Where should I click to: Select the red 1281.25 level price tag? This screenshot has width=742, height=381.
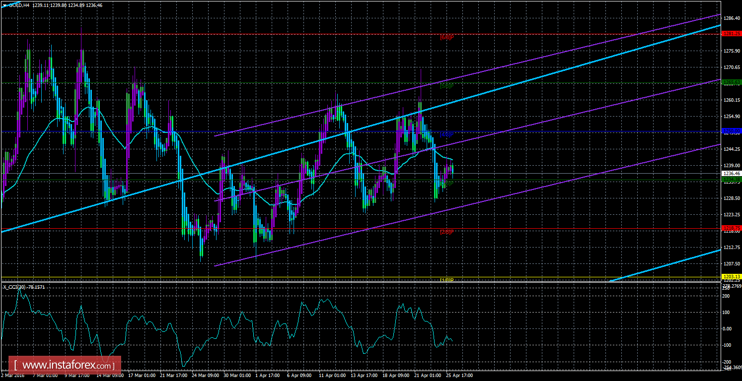pyautogui.click(x=732, y=34)
